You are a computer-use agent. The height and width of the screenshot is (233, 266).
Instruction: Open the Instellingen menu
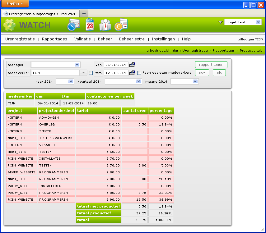pyautogui.click(x=163, y=39)
